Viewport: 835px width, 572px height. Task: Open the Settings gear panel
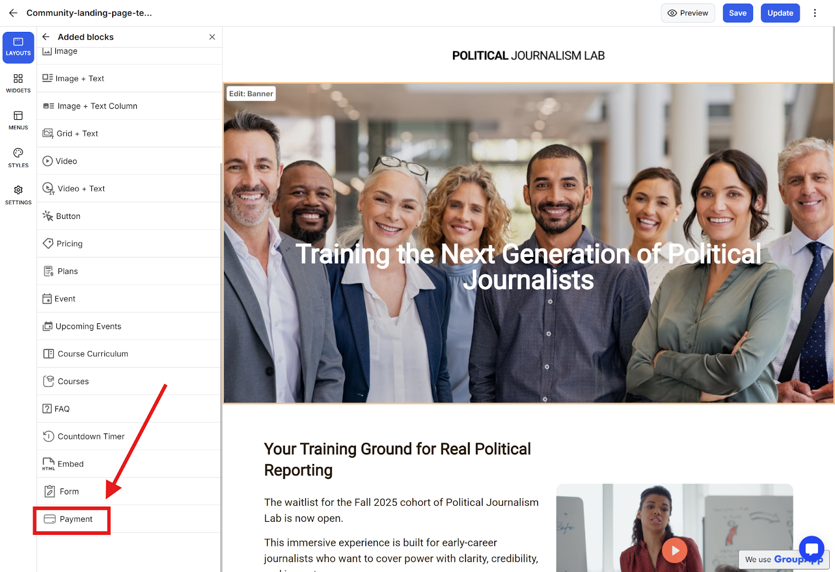click(x=18, y=195)
